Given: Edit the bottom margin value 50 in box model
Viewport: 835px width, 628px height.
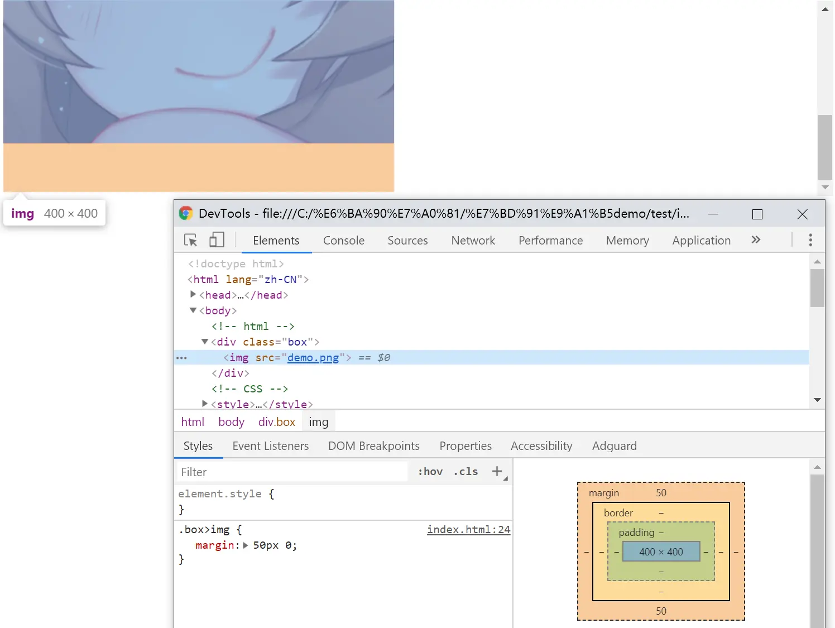Looking at the screenshot, I should click(x=661, y=611).
